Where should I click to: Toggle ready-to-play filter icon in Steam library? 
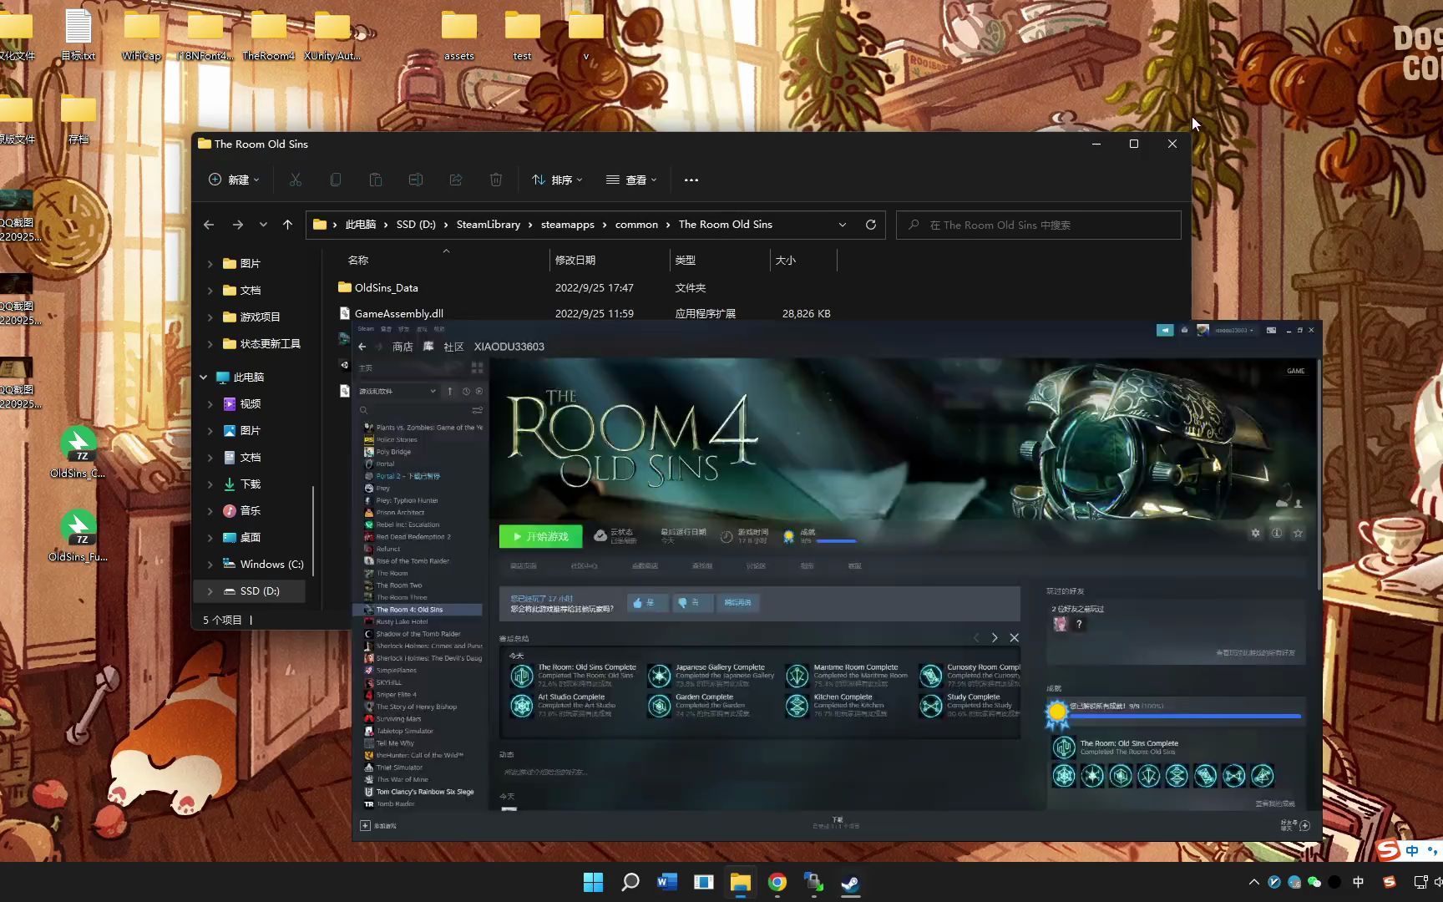coord(478,391)
